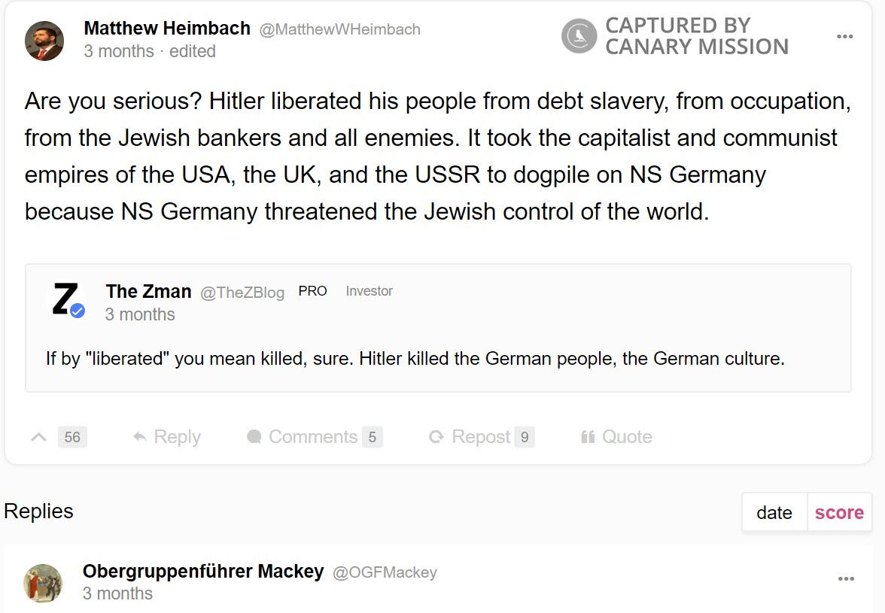Click the Reply arrow icon
The image size is (885, 613).
point(139,437)
